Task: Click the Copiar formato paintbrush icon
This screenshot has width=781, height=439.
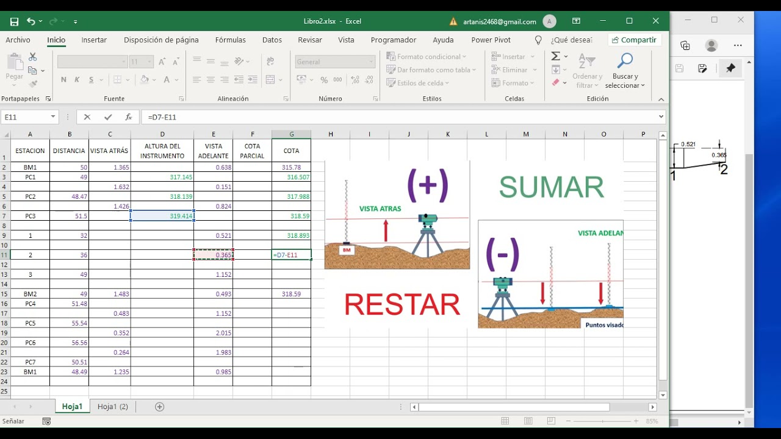Action: click(33, 84)
